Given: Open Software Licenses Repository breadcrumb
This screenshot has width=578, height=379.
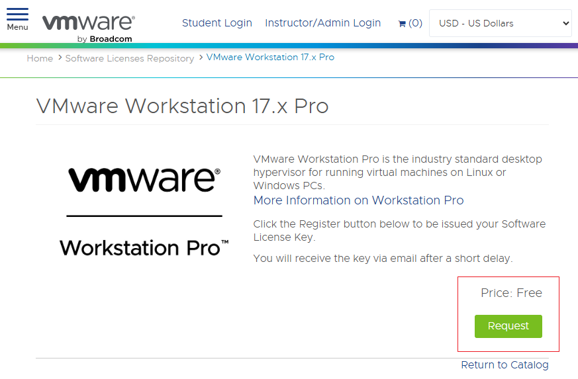Looking at the screenshot, I should [129, 58].
